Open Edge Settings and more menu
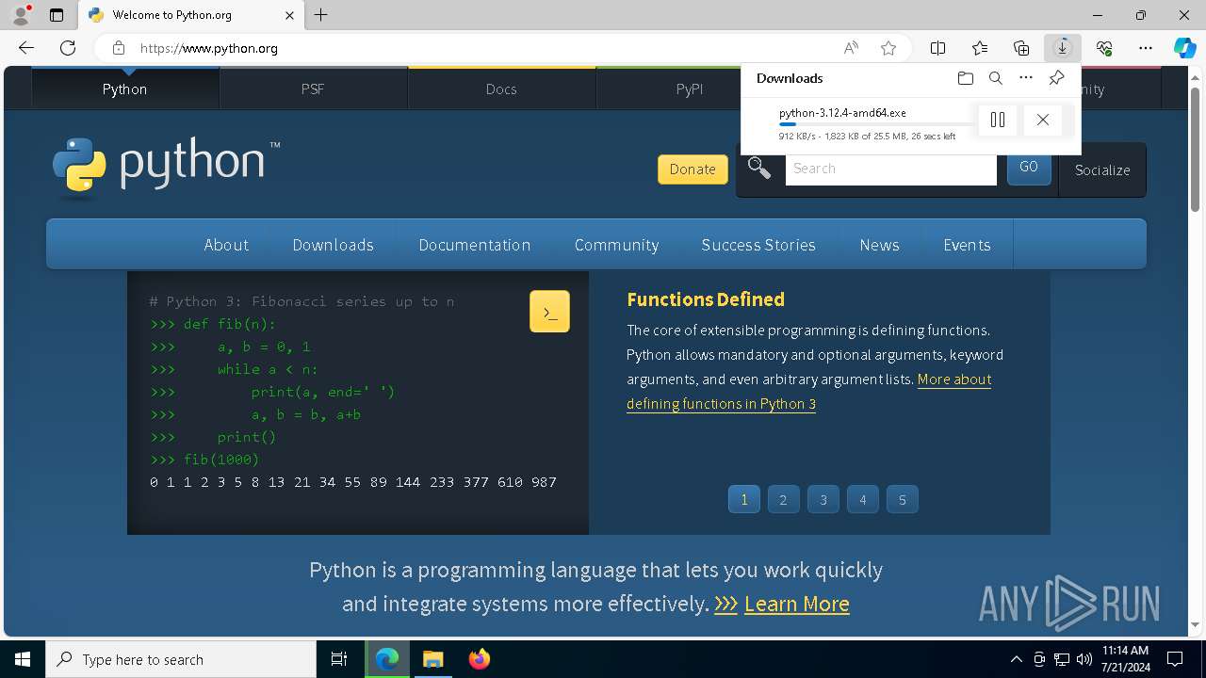 tap(1145, 48)
